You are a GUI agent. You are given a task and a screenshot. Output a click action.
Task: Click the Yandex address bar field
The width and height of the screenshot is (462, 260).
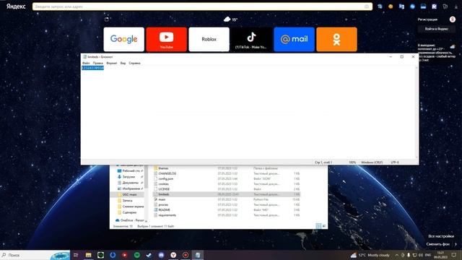[x=202, y=6]
